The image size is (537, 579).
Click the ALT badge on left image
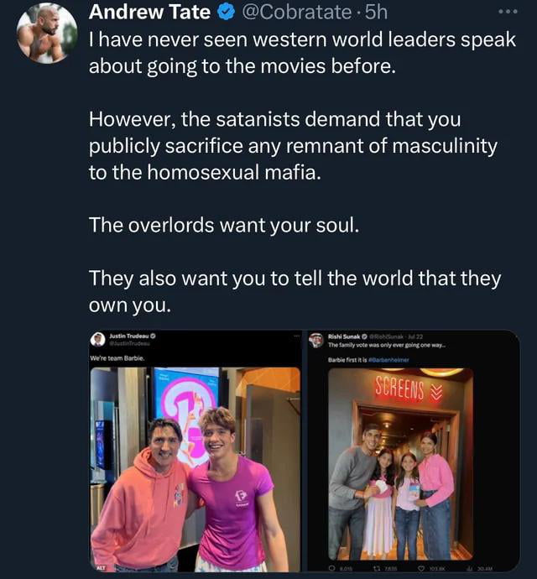pyautogui.click(x=99, y=568)
